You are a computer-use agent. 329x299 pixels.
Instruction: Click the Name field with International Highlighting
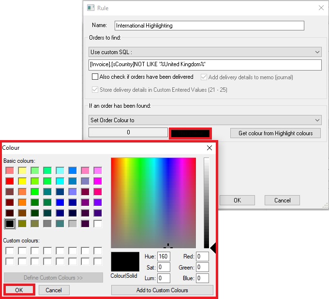click(x=209, y=26)
